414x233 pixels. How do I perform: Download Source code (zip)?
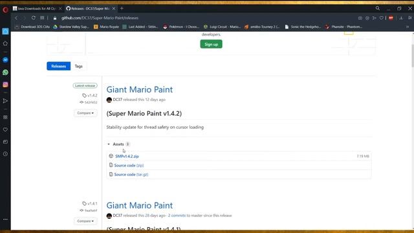tap(129, 166)
